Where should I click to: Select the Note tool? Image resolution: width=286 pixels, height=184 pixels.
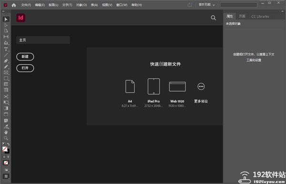click(6, 120)
